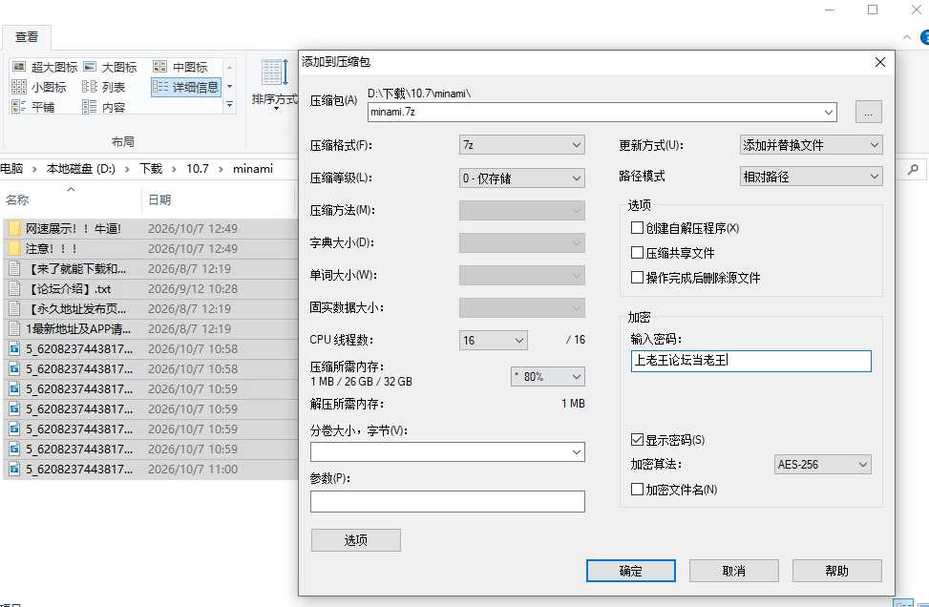Select the content layout option
This screenshot has height=607, width=929.
104,107
